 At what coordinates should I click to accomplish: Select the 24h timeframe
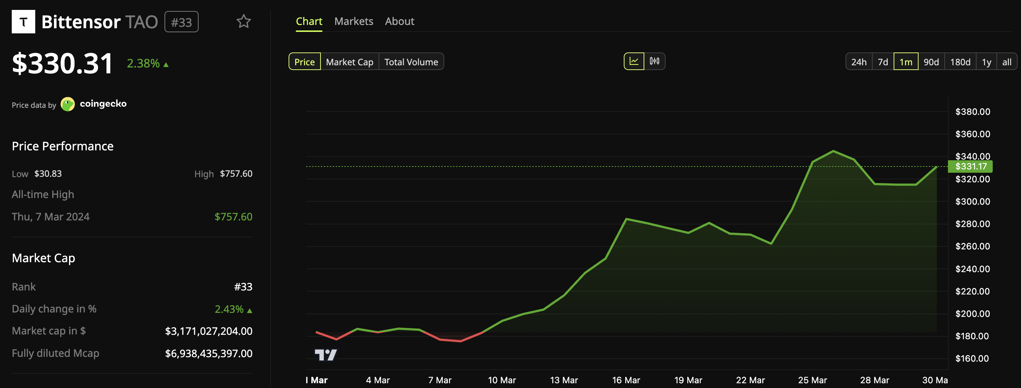click(858, 61)
